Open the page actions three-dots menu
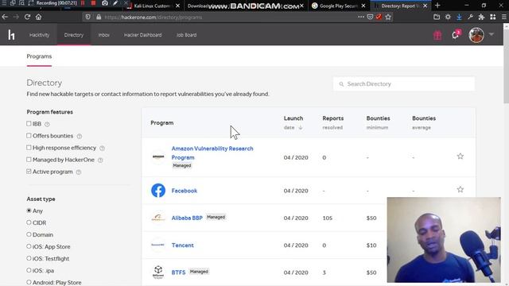The width and height of the screenshot is (509, 286). [360, 17]
